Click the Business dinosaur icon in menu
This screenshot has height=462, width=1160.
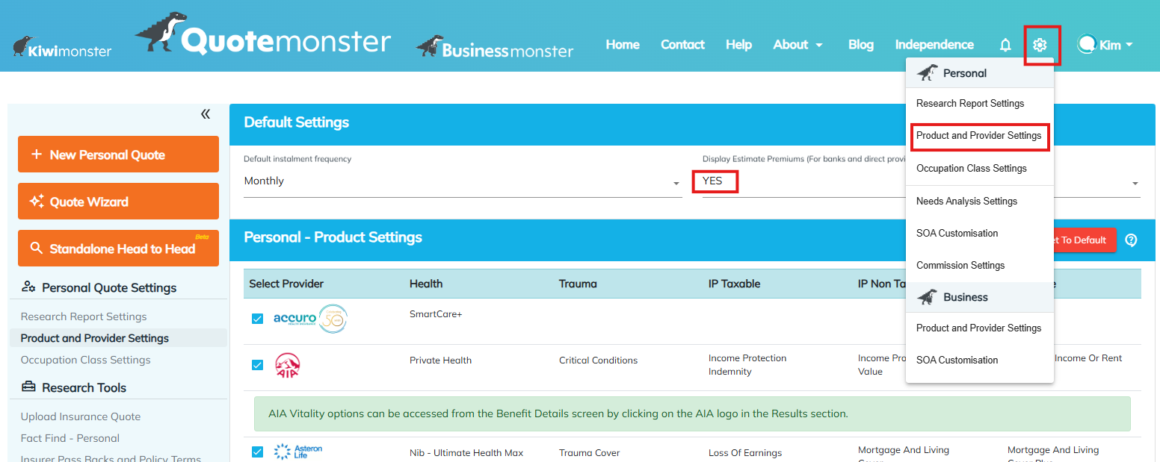[927, 297]
